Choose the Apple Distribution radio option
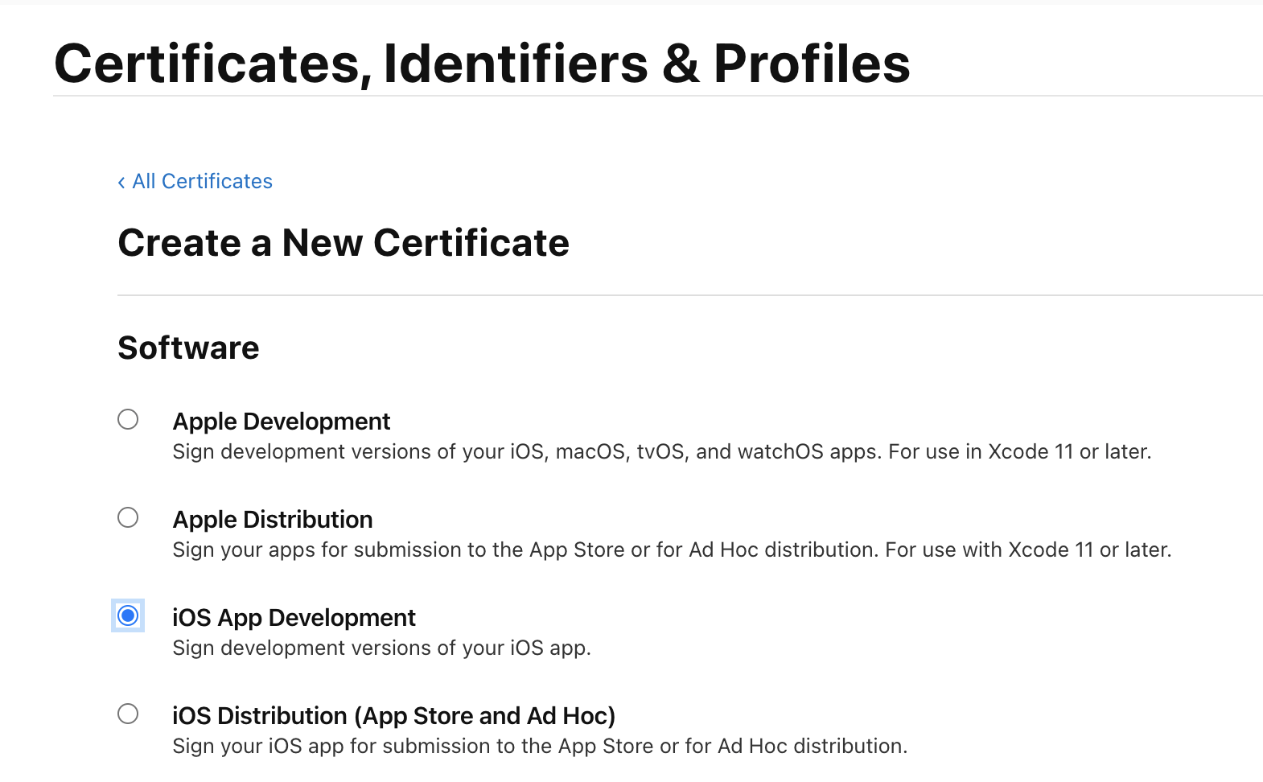Screen dimensions: 1263x782 [128, 517]
